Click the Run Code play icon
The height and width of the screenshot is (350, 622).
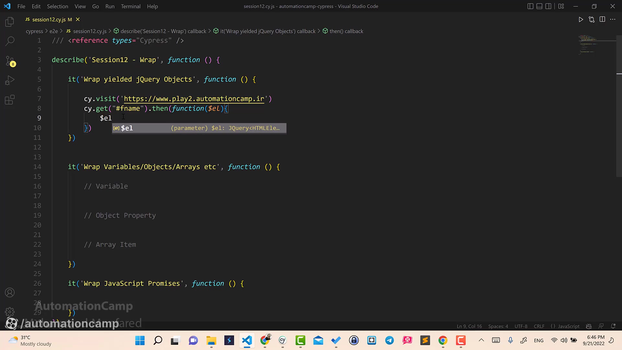point(581,19)
